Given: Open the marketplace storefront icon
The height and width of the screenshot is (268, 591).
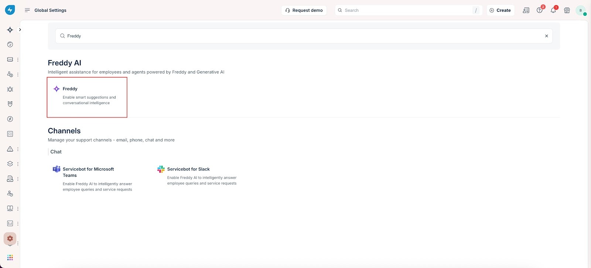Looking at the screenshot, I should tap(567, 10).
